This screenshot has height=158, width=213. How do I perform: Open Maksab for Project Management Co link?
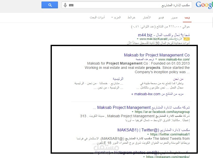157,55
